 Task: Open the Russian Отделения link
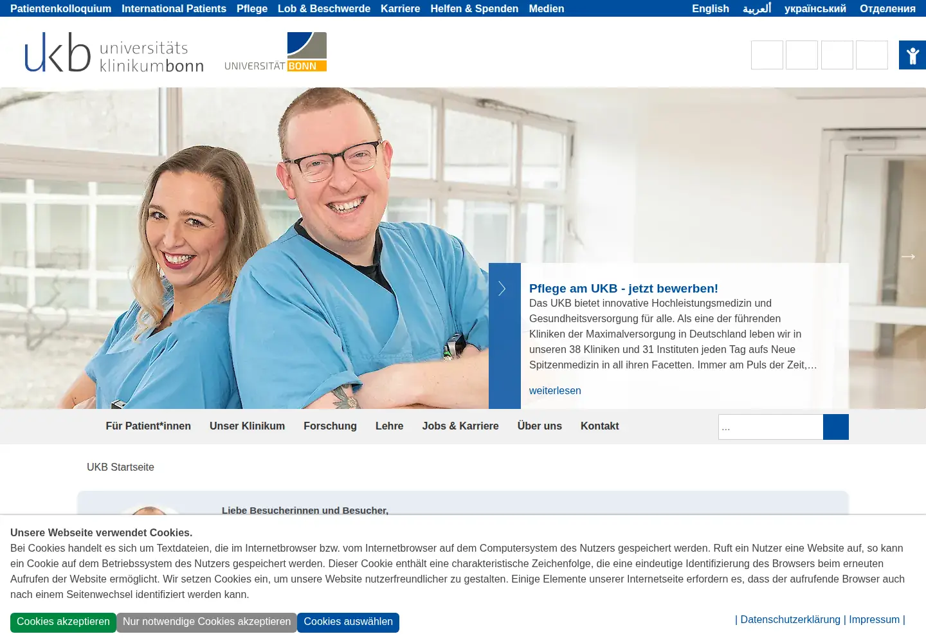click(887, 8)
